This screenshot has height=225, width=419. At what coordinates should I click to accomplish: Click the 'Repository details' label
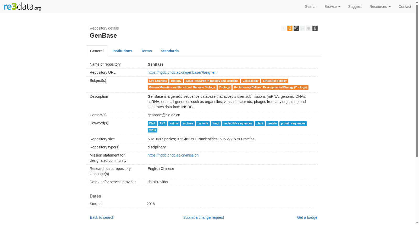click(104, 28)
